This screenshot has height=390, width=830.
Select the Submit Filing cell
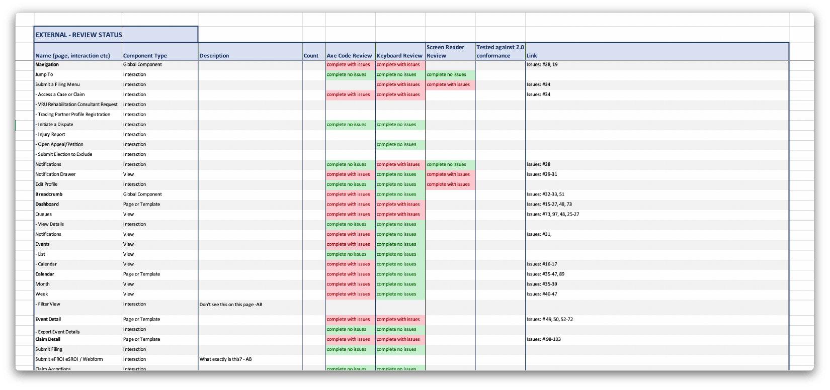[x=78, y=350]
